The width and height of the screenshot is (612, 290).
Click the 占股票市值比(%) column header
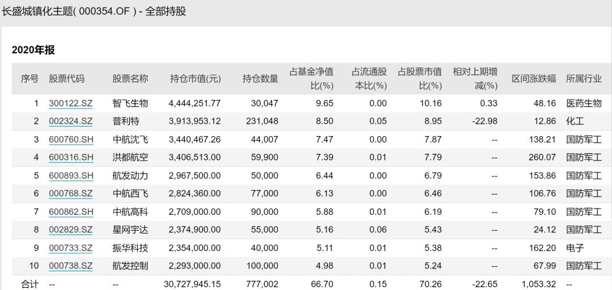(x=420, y=79)
